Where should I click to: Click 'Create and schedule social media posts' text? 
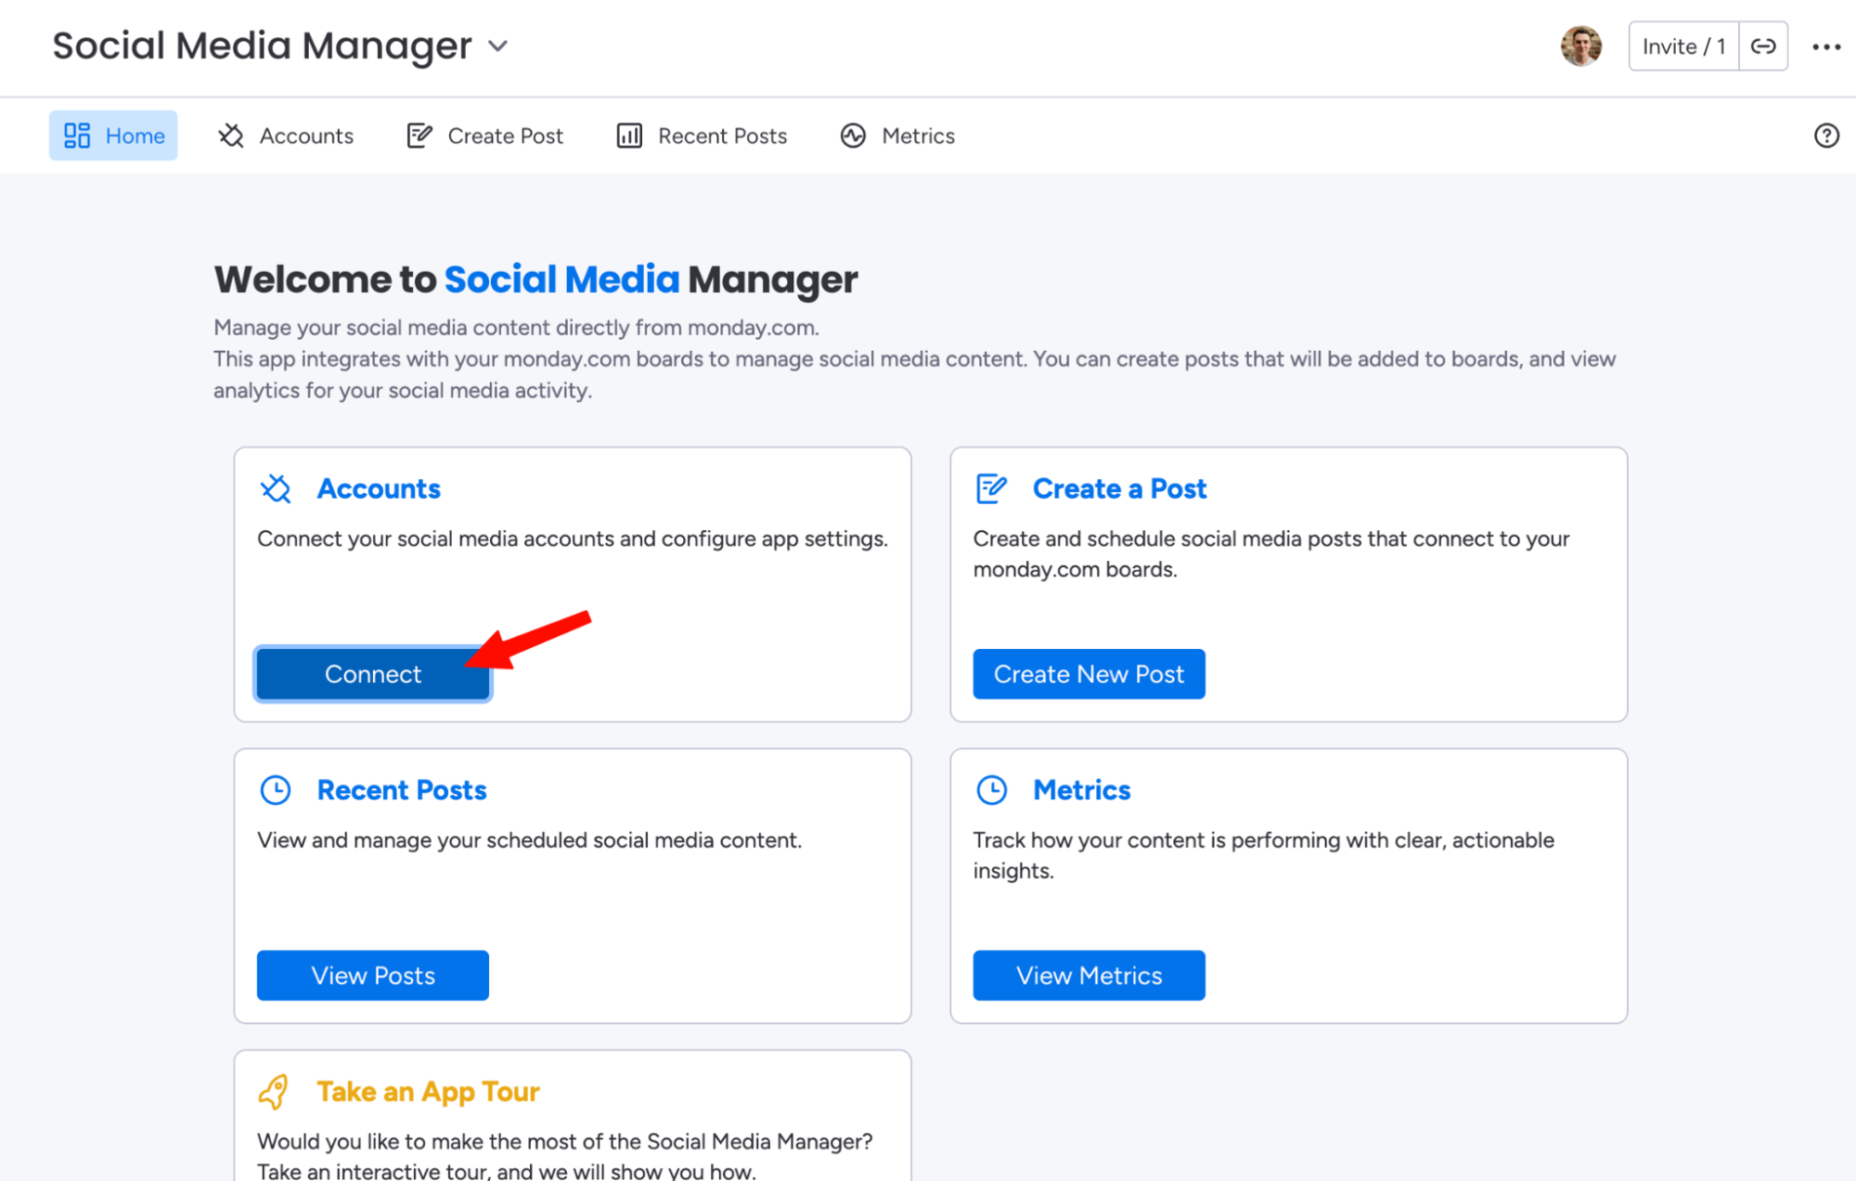(x=1271, y=553)
